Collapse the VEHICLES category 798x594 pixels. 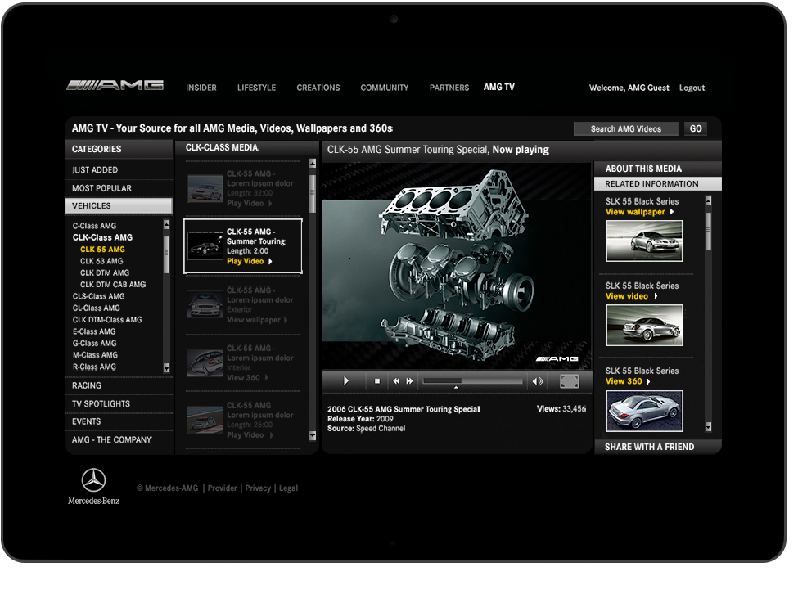119,205
